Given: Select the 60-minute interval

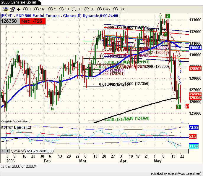Looking at the screenshot, I should [x=90, y=9].
